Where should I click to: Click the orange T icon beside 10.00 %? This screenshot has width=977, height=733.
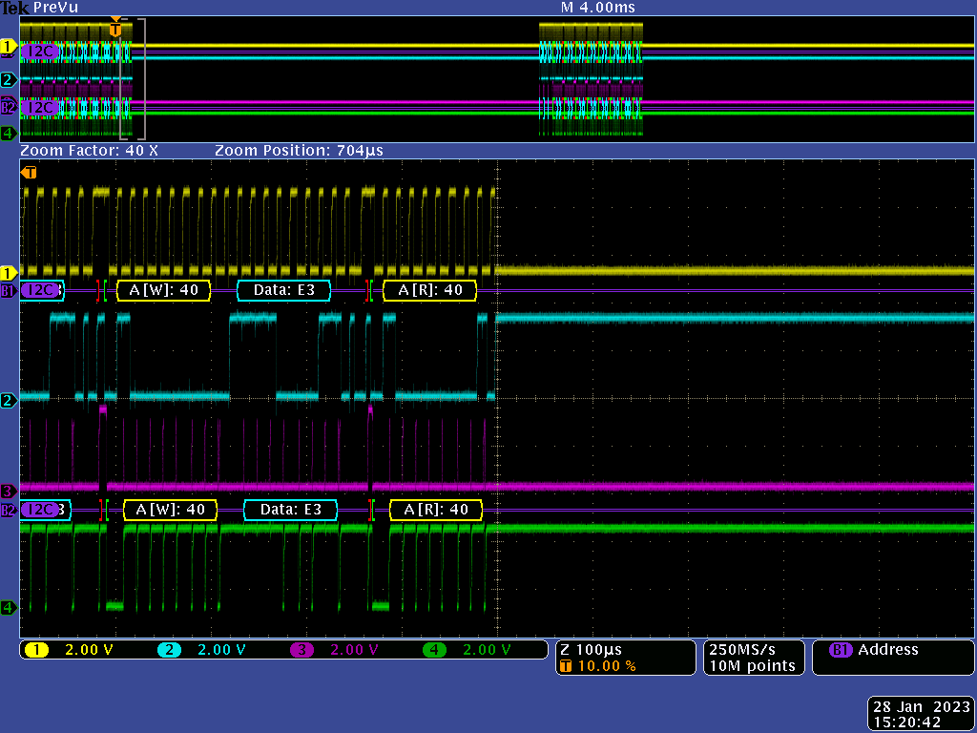pos(566,666)
